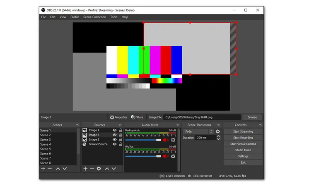Image resolution: width=321 pixels, height=186 pixels.
Task: Select Scene 4 in the list
Action: click(x=58, y=144)
